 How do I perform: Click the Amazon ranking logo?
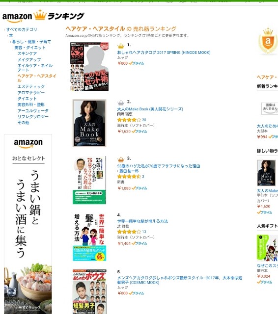pos(43,16)
